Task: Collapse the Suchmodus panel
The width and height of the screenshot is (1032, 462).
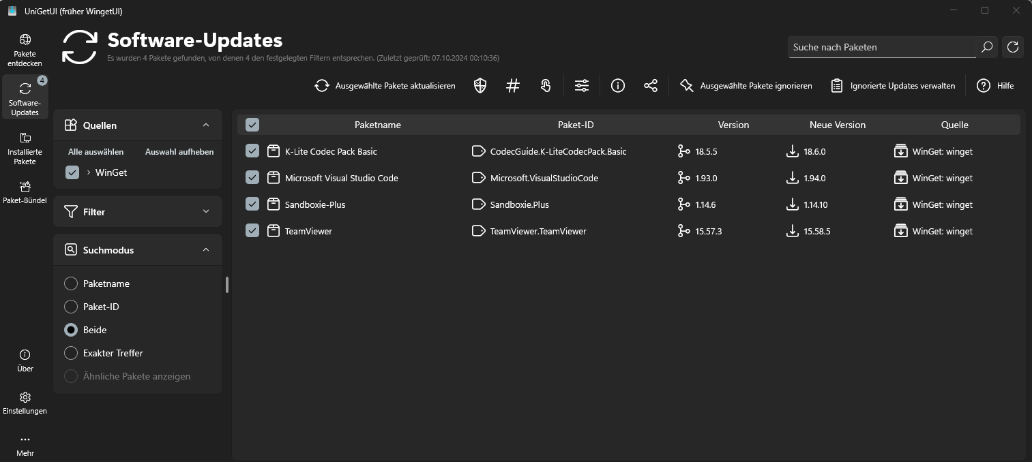Action: (206, 250)
